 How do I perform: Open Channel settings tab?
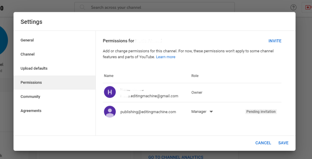coord(55,54)
